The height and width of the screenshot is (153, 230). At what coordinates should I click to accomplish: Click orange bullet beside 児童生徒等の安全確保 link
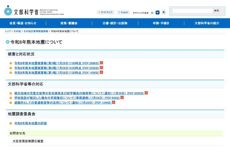pyautogui.click(x=11, y=93)
